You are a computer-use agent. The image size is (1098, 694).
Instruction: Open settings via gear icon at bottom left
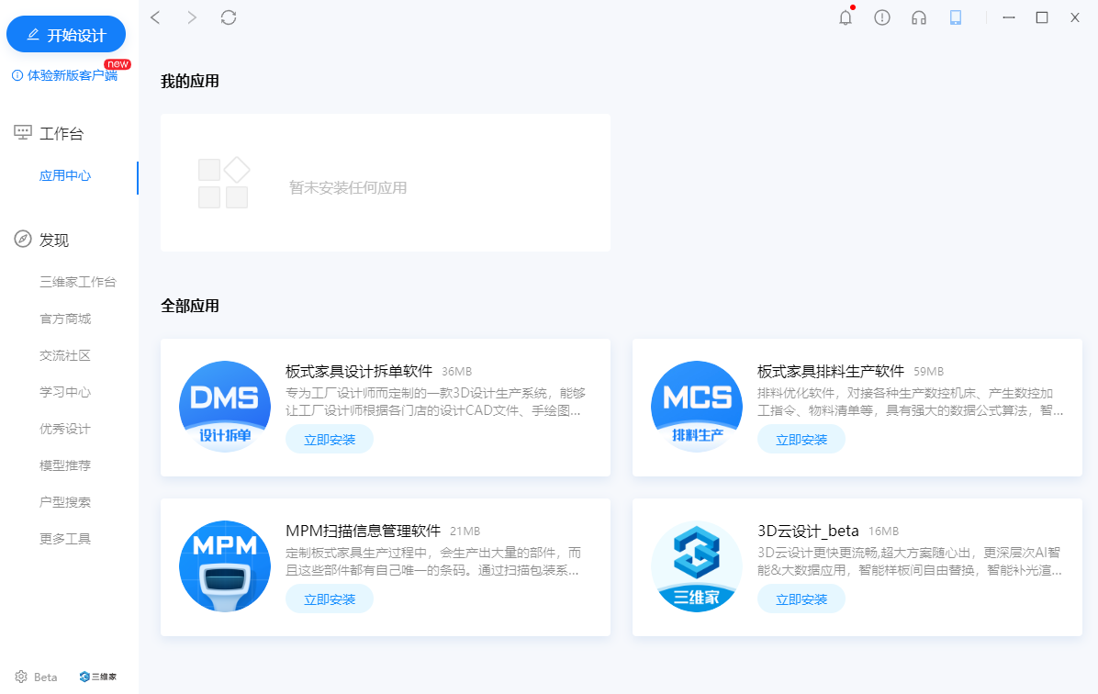click(21, 677)
